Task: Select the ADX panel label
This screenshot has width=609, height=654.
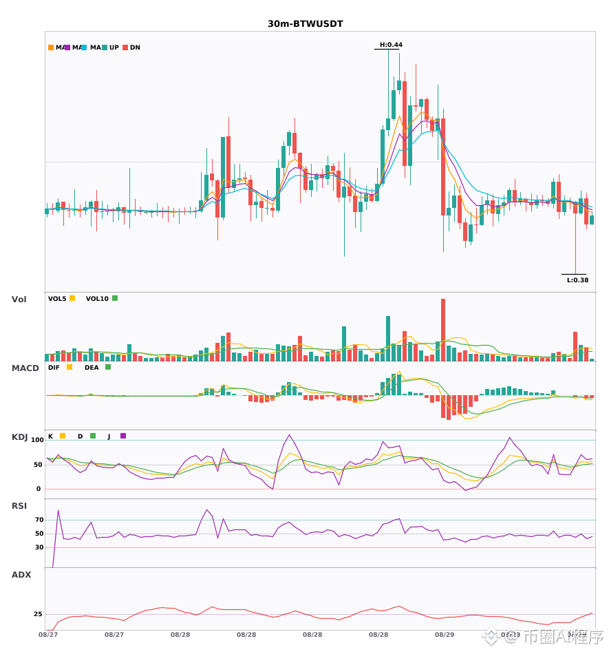Action: [21, 575]
